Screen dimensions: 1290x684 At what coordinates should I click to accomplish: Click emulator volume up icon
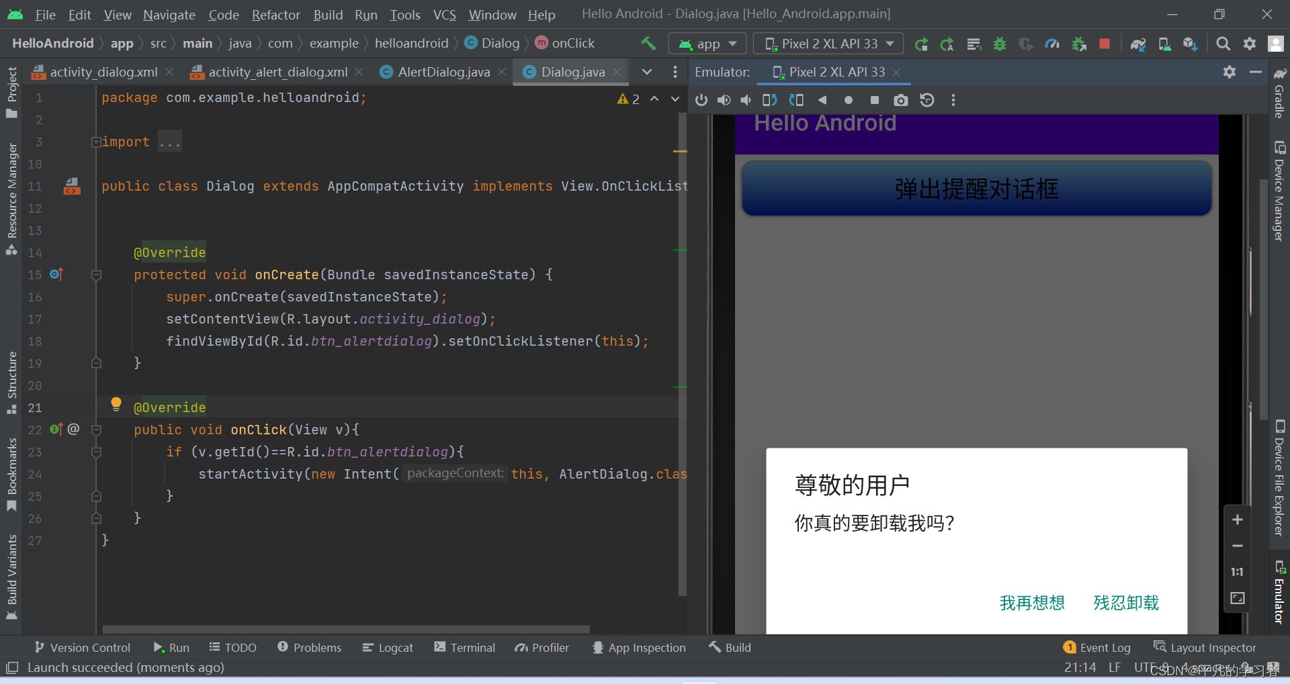pos(724,100)
